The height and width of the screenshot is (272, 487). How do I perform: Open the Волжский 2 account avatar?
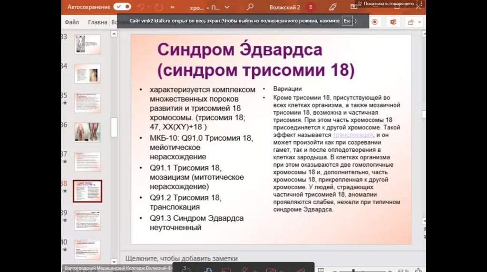(311, 8)
